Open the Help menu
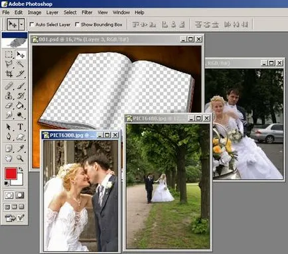Viewport: 288px width, 254px height. pyautogui.click(x=139, y=13)
